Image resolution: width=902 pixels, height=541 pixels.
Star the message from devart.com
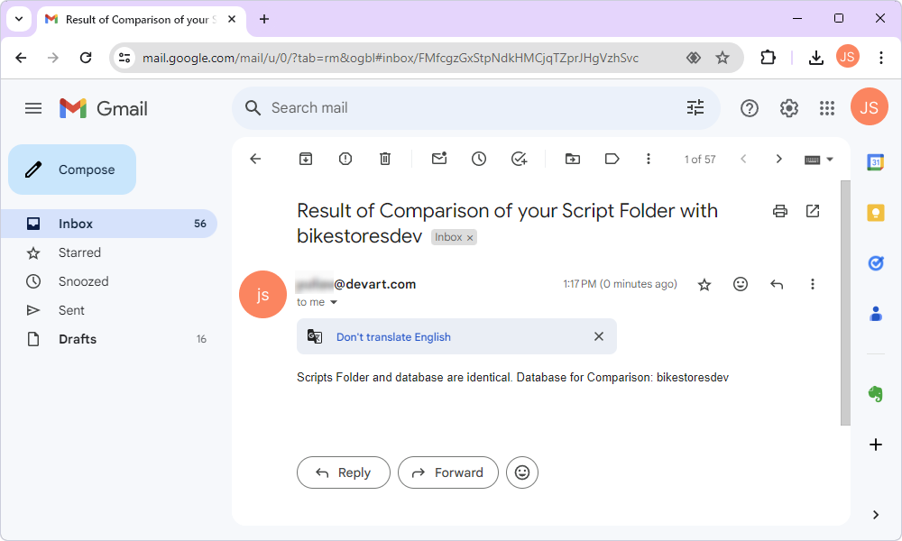click(704, 284)
